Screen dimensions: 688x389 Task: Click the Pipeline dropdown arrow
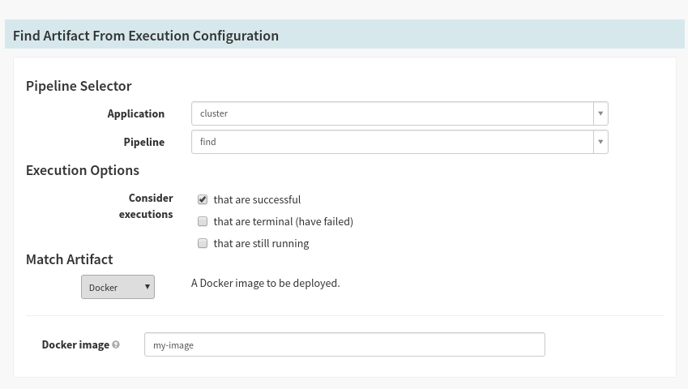pos(600,142)
